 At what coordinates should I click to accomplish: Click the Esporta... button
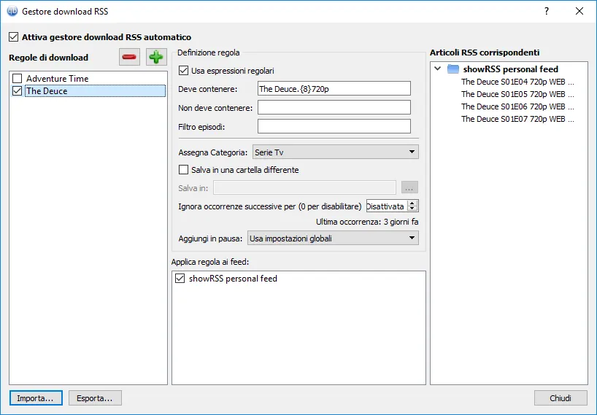point(95,398)
